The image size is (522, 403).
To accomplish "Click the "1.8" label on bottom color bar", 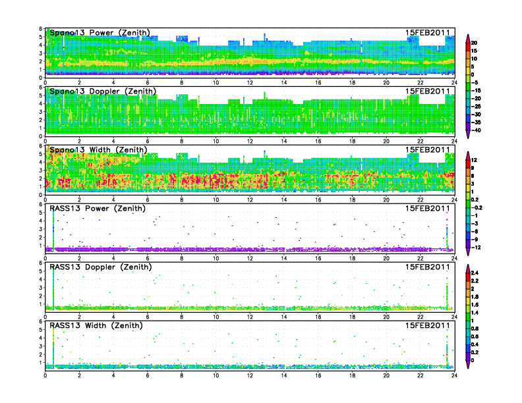I will click(475, 297).
